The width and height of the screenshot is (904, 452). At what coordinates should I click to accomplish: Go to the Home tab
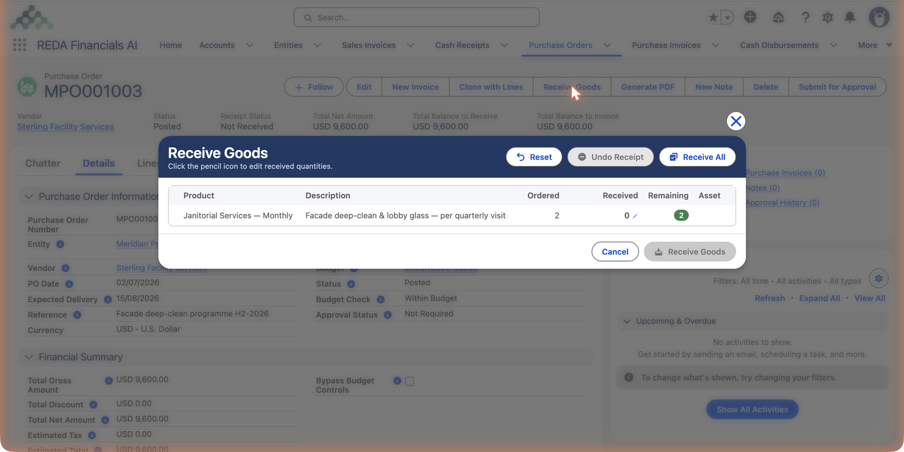[x=171, y=45]
